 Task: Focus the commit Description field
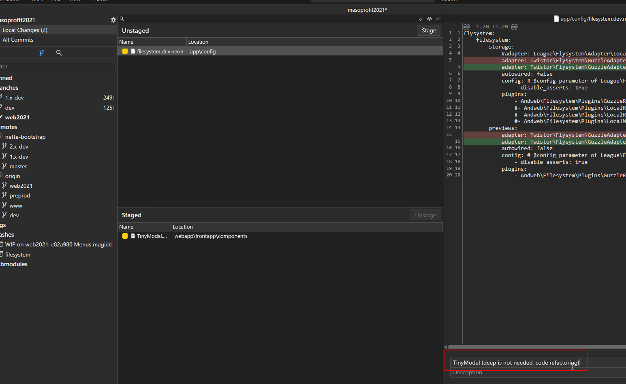coord(538,373)
